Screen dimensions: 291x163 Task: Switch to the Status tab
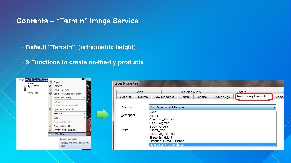click(242, 92)
